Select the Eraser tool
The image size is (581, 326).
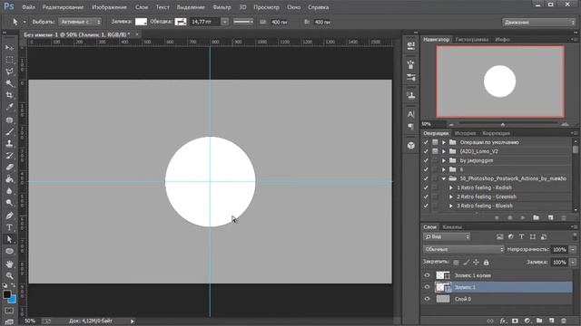coord(10,167)
